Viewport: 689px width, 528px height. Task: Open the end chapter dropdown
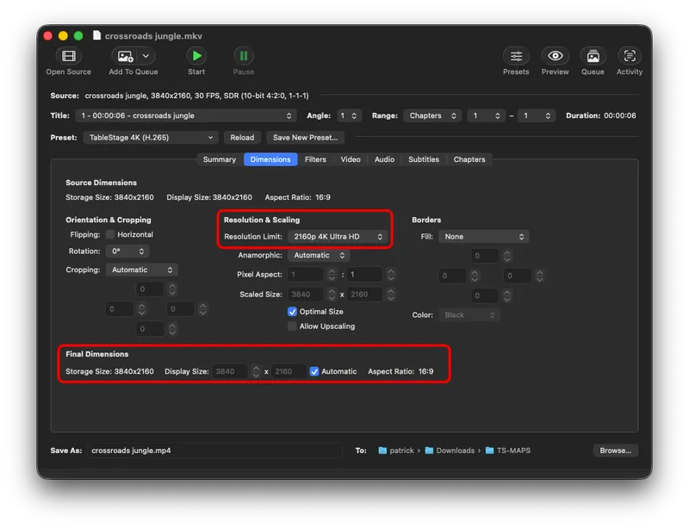click(x=537, y=115)
